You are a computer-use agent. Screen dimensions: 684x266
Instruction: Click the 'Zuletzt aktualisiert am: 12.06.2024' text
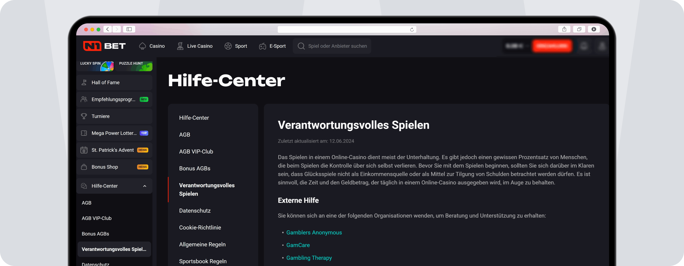coord(316,141)
